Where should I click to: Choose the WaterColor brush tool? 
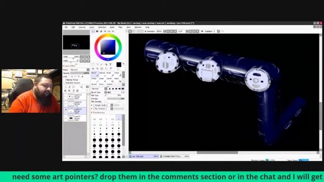(x=117, y=74)
